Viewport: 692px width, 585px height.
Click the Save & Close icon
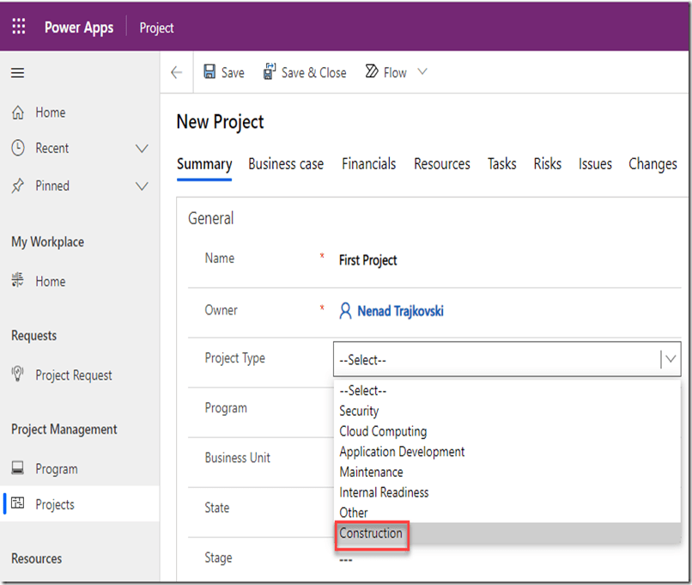pos(270,72)
